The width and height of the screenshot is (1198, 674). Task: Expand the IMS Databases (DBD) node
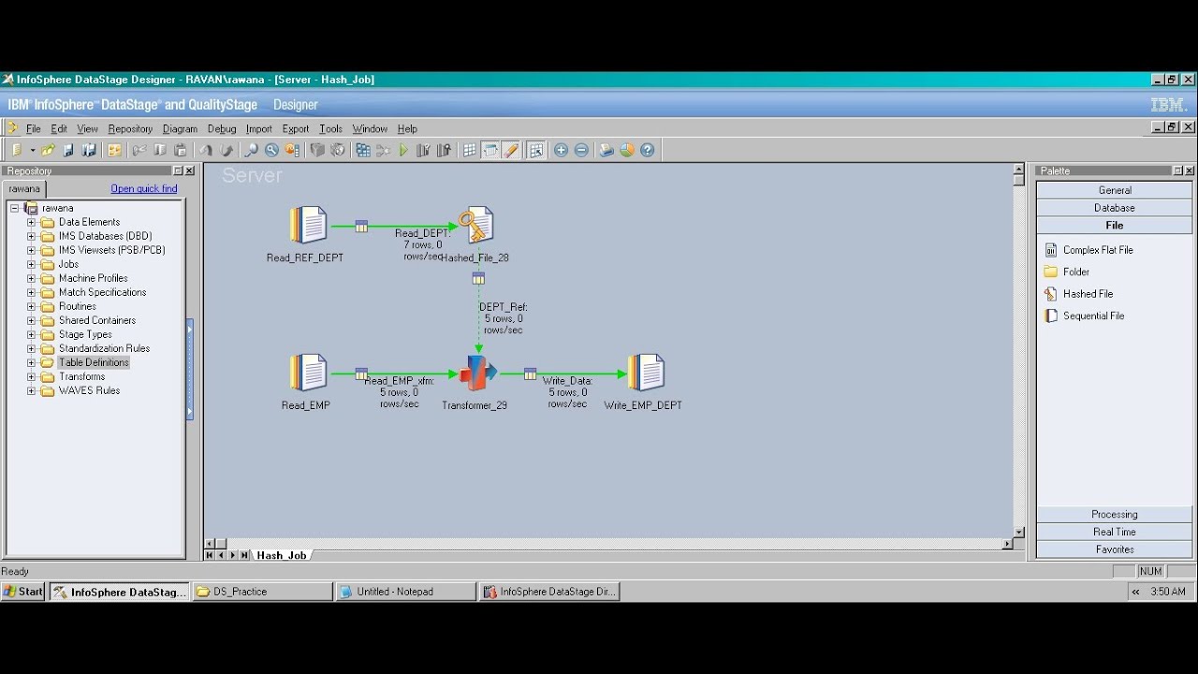point(31,236)
